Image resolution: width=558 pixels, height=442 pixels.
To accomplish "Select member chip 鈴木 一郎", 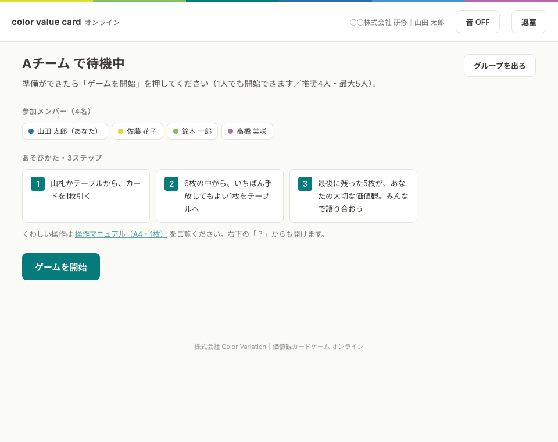I will [192, 131].
